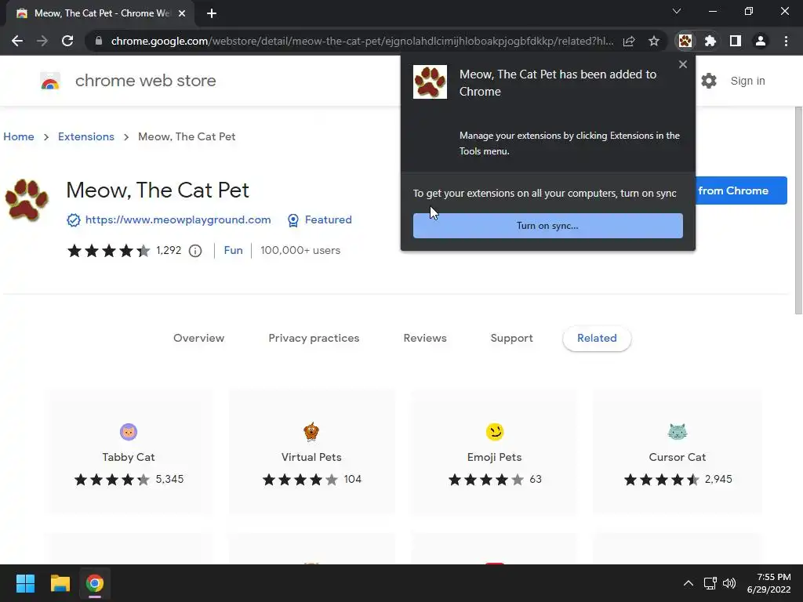Click the Turn on sync button
The height and width of the screenshot is (602, 803).
click(x=548, y=226)
